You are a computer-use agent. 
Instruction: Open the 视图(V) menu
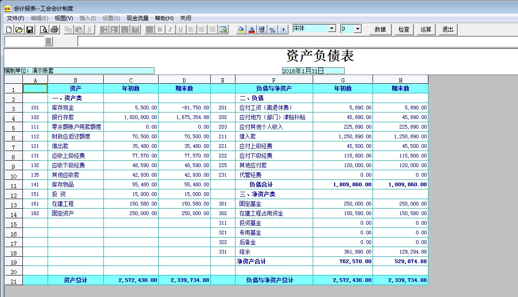click(64, 18)
